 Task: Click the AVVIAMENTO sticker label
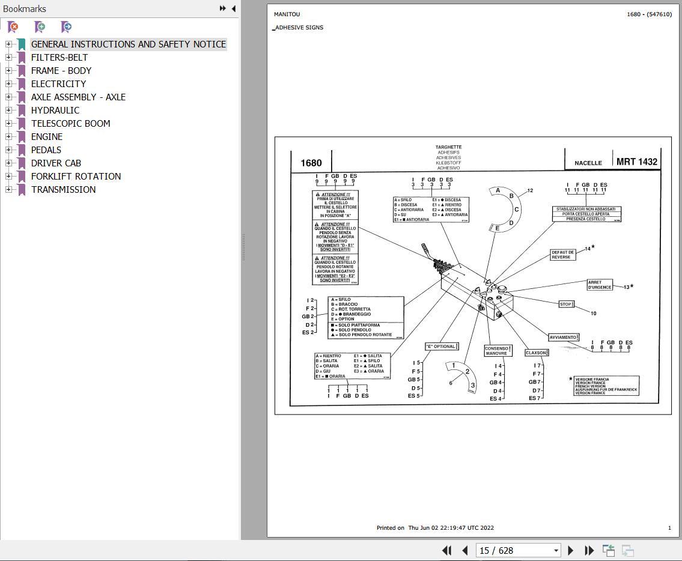tap(564, 338)
